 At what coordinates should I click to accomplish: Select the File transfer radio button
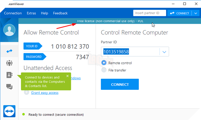tap(104, 70)
